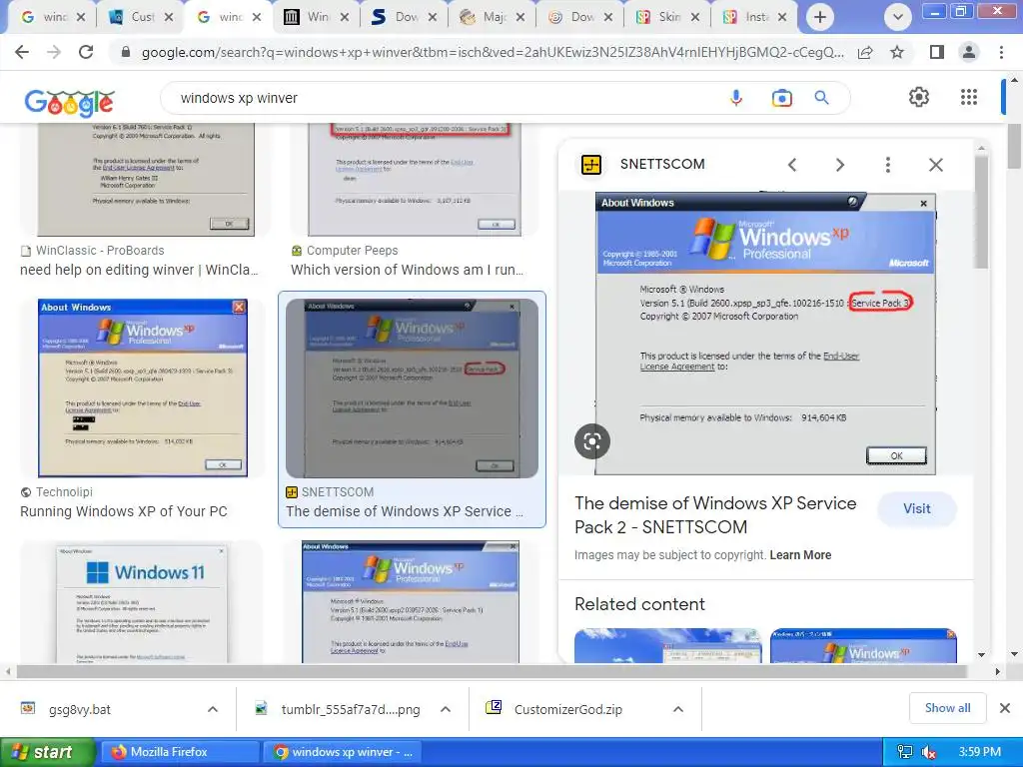Viewport: 1023px width, 767px height.
Task: Click the SNETTSCOM favicon in preview header
Action: [591, 165]
